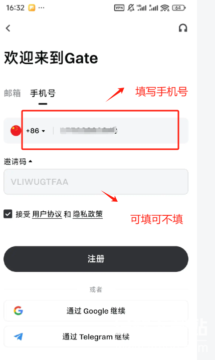Select the 手机号 phone number tab

click(43, 94)
